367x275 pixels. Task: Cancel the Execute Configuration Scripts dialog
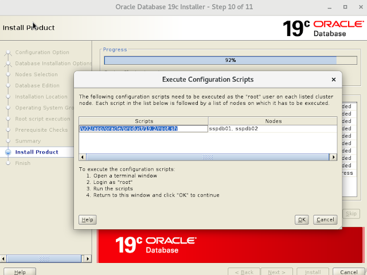point(325,219)
